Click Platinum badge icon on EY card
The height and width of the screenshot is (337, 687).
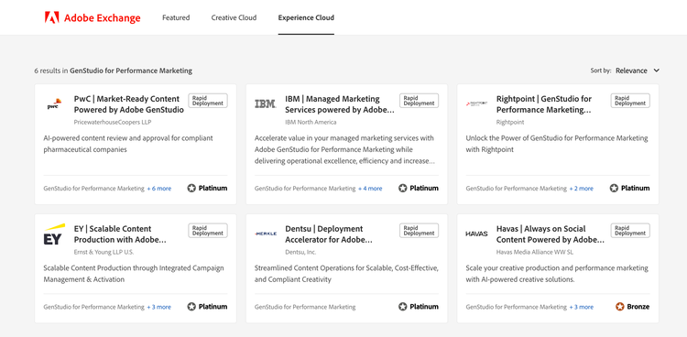(x=191, y=307)
